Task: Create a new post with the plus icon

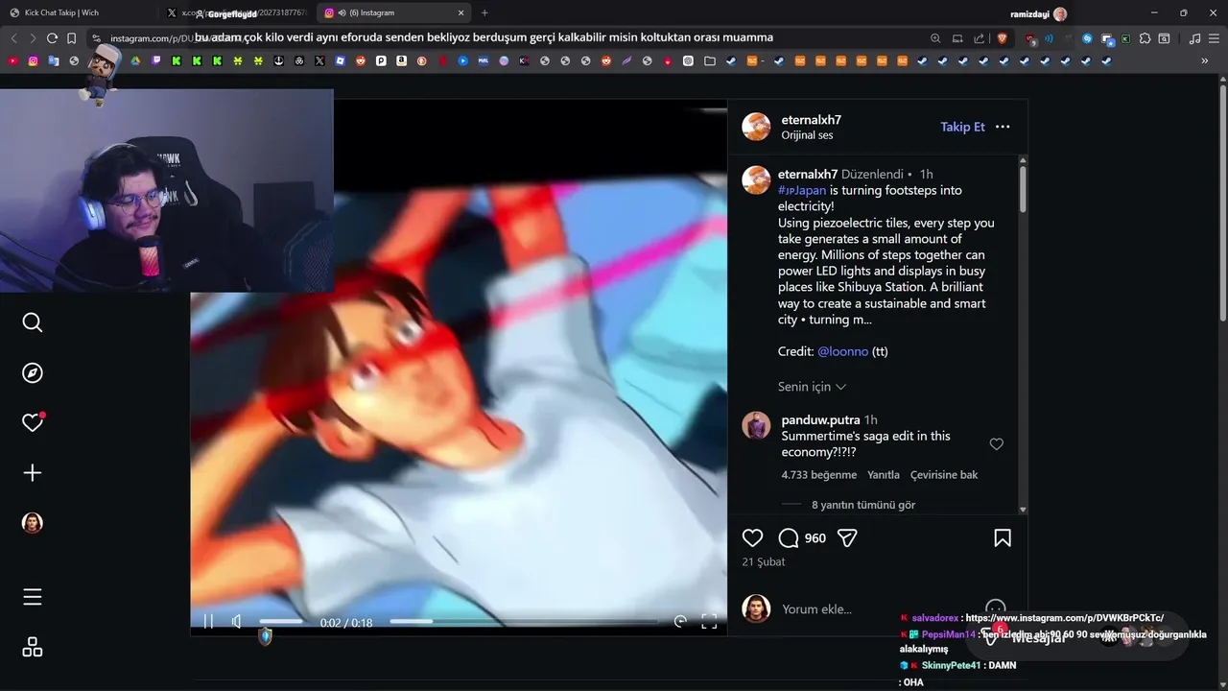Action: pos(33,472)
